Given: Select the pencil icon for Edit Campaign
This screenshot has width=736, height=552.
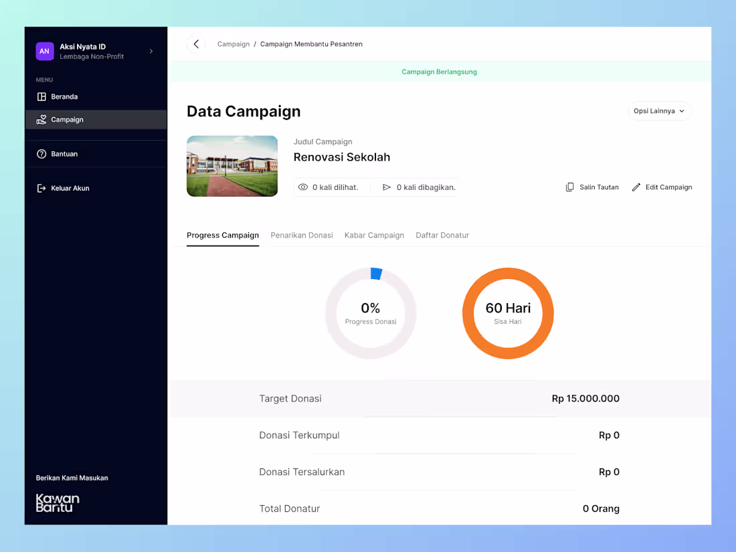Looking at the screenshot, I should tap(636, 187).
